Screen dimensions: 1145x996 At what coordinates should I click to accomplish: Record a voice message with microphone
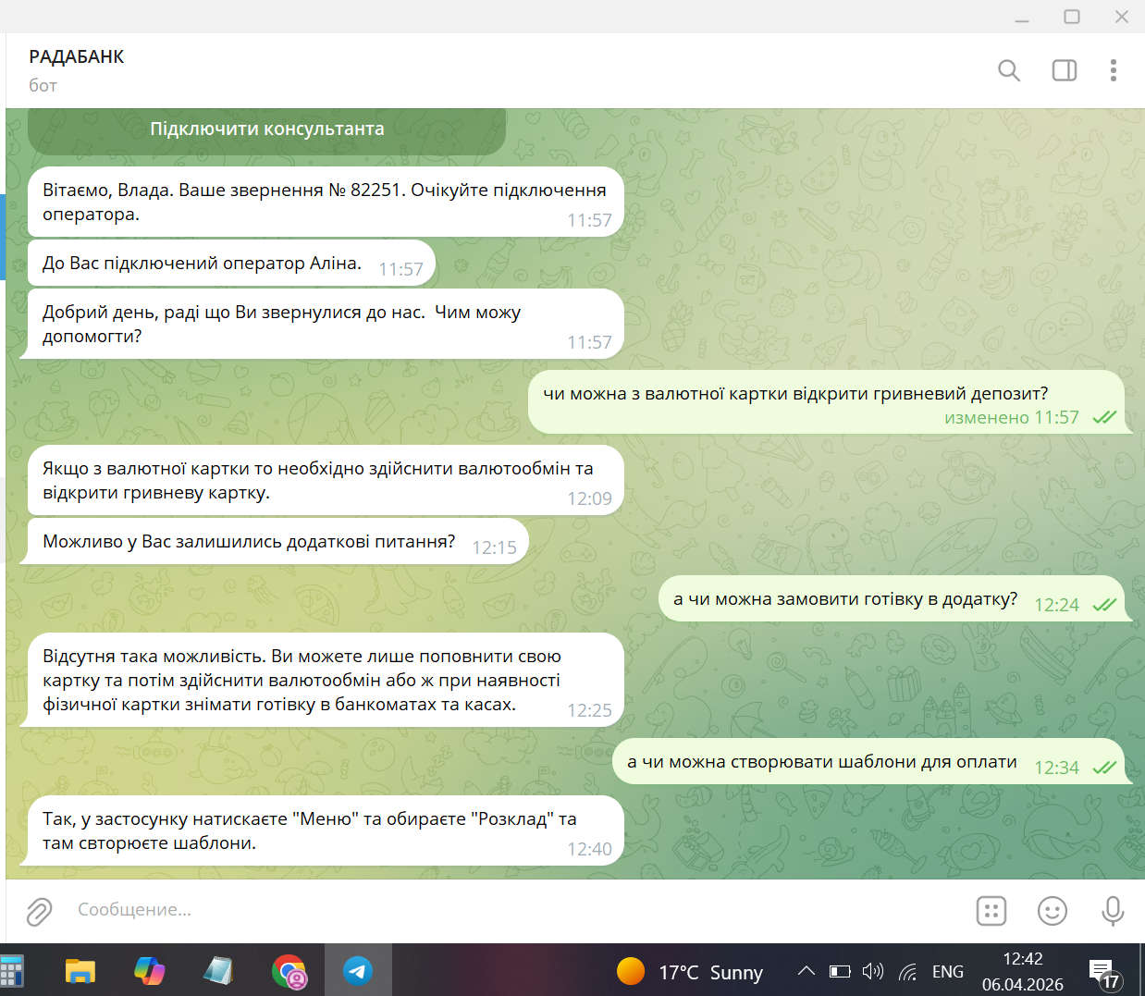[1113, 911]
